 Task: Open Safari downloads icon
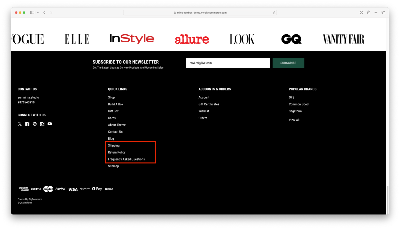pyautogui.click(x=361, y=12)
